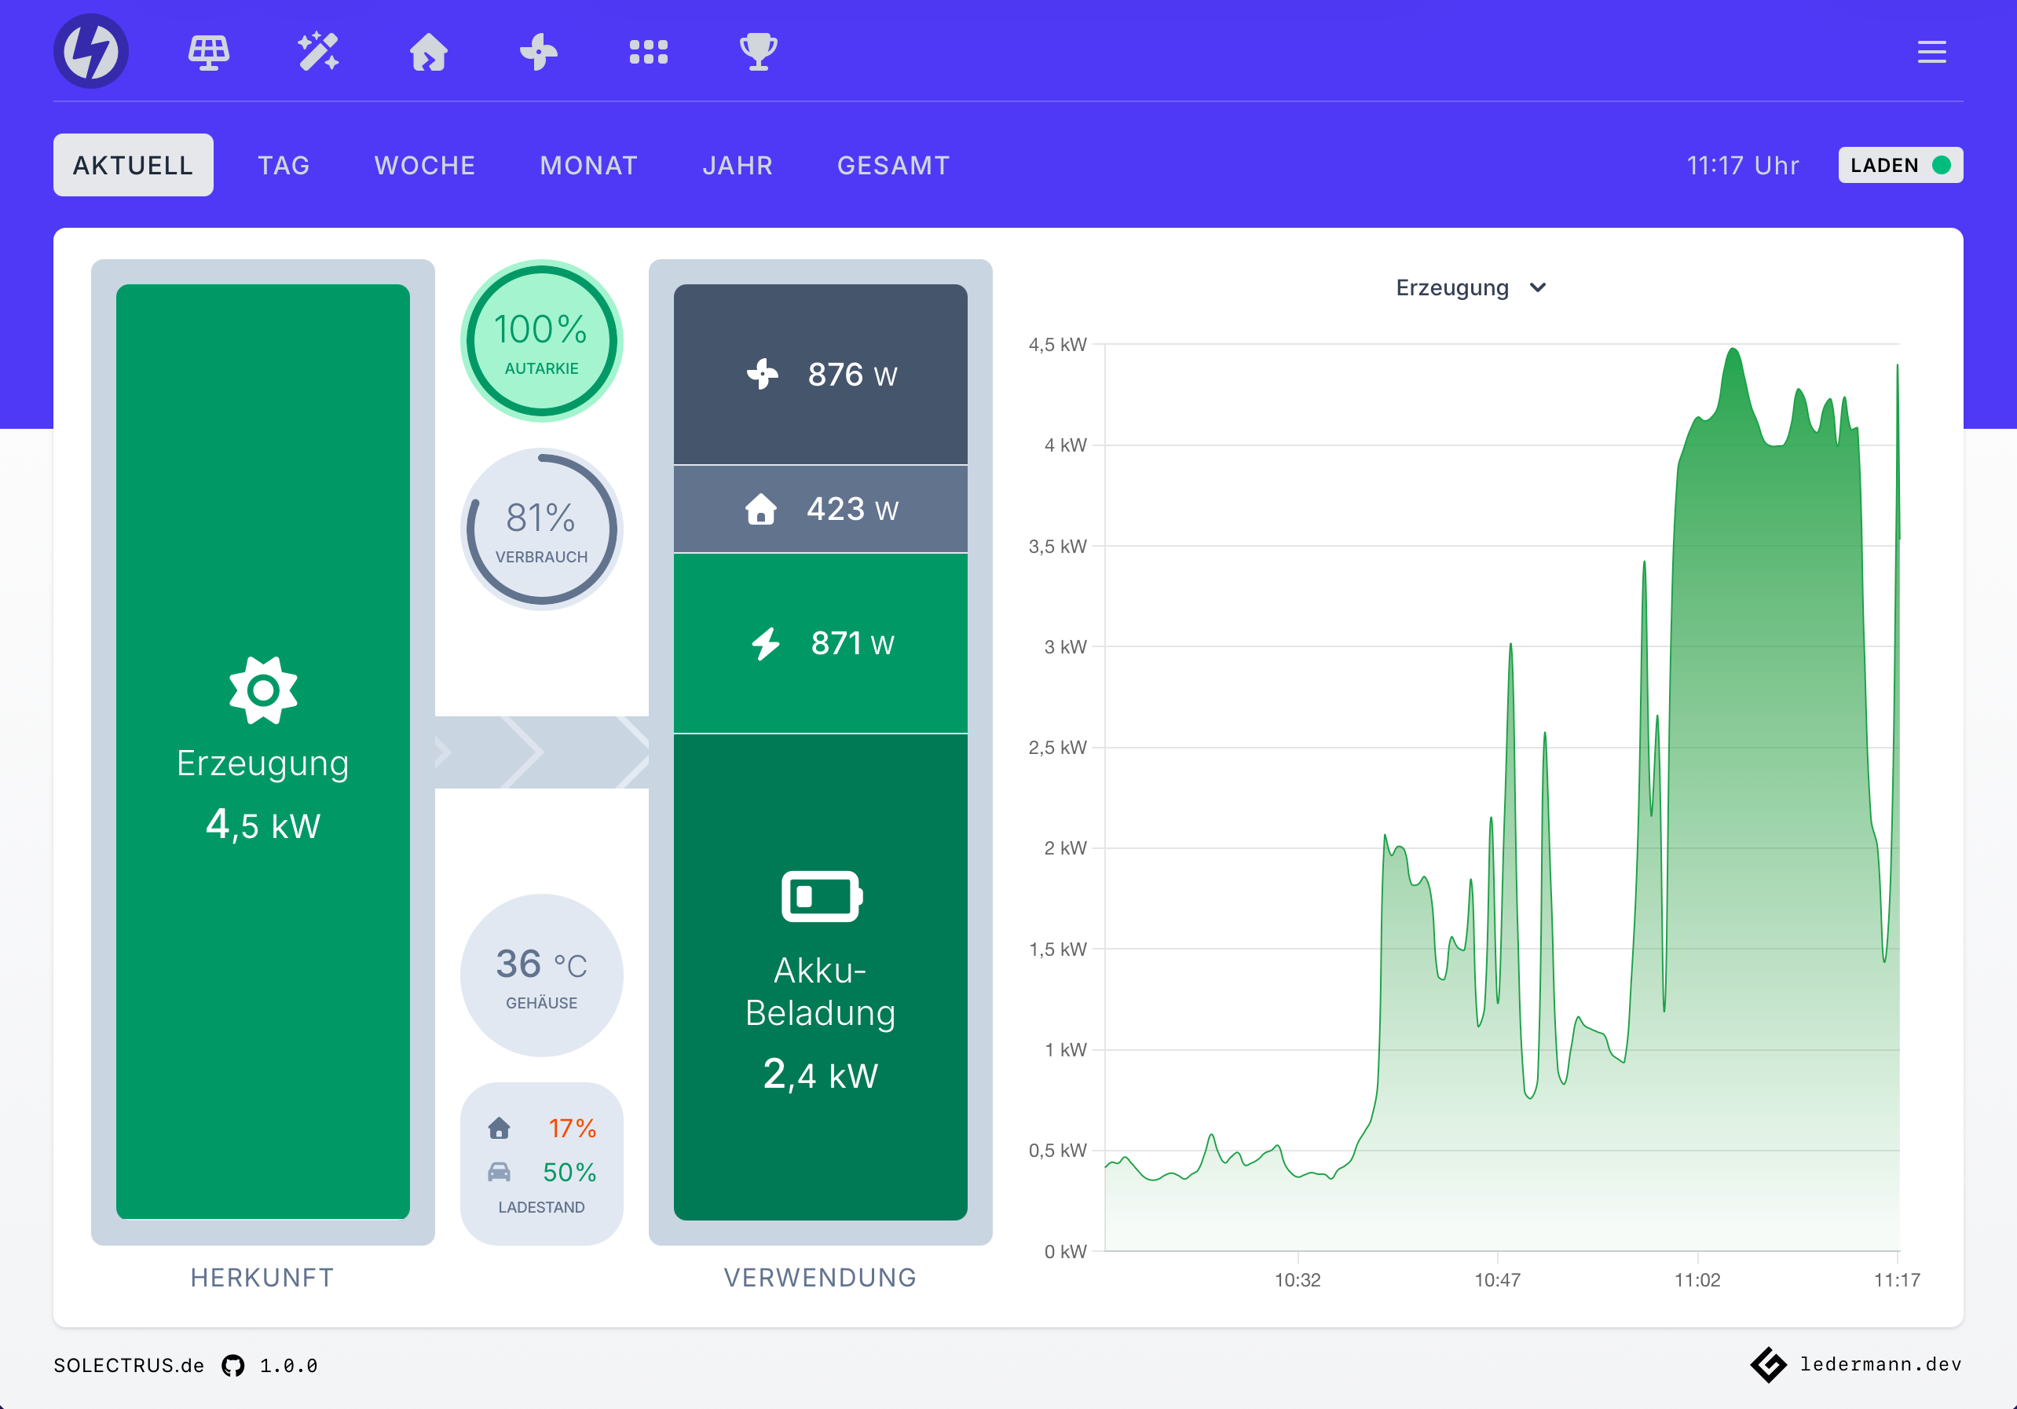
Task: Collapse the Verwendung column chevron arrows
Action: click(542, 749)
